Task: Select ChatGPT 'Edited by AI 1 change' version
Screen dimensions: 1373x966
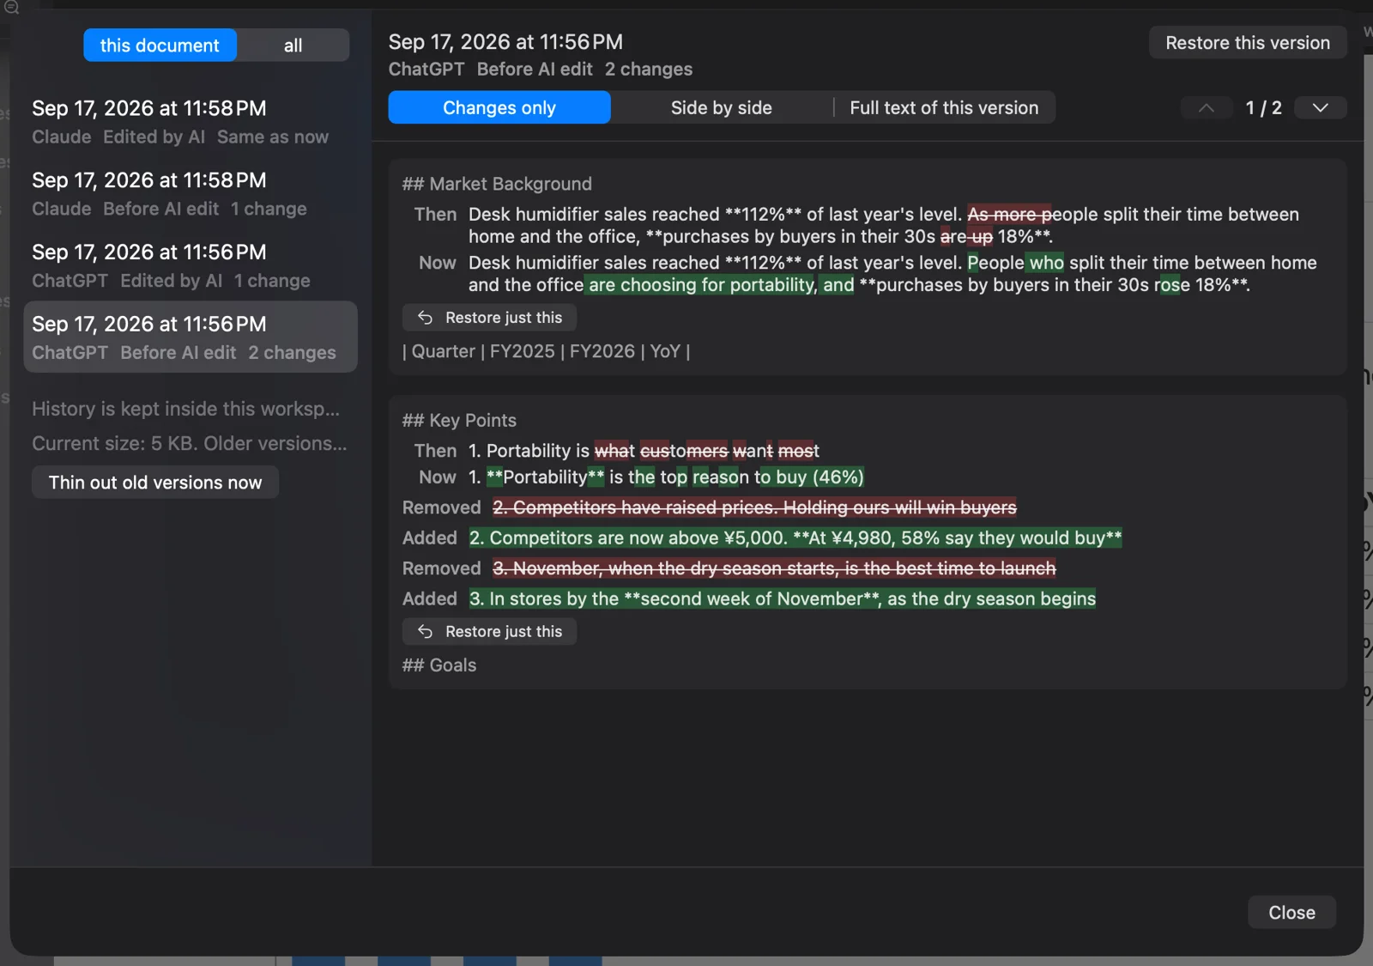Action: (x=191, y=265)
